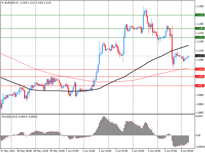205x153 pixels.
Task: Click the 1.1090 price scale value
Action: coord(200,60)
